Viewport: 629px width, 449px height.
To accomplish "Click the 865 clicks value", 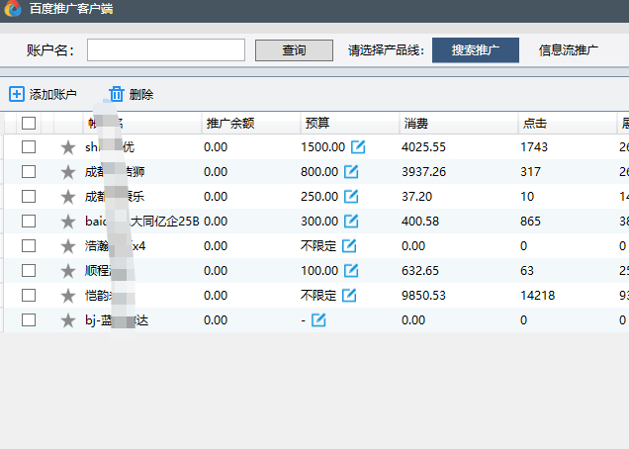I will point(530,222).
